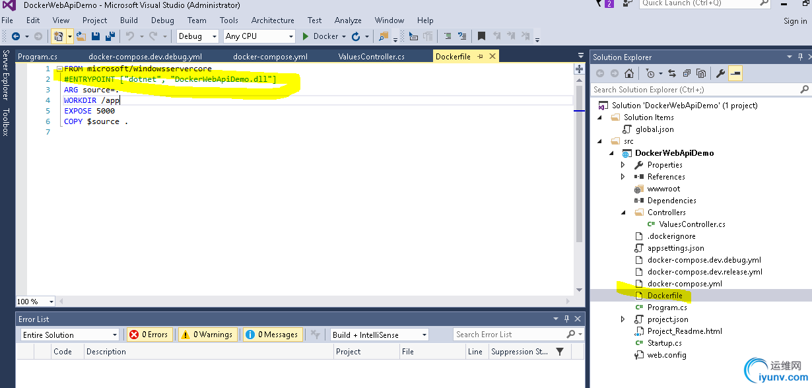Open the Toolbox side tab
The height and width of the screenshot is (388, 812).
[5, 122]
